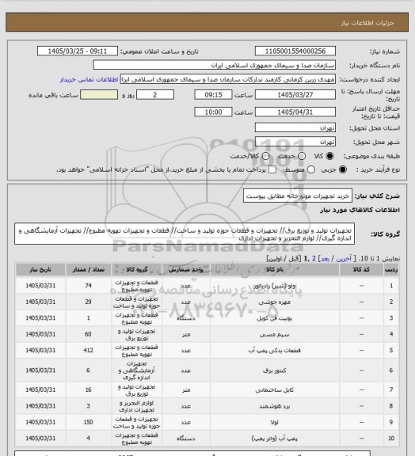The image size is (415, 456).
Task: Click the نام کالا column header
Action: [x=275, y=270]
